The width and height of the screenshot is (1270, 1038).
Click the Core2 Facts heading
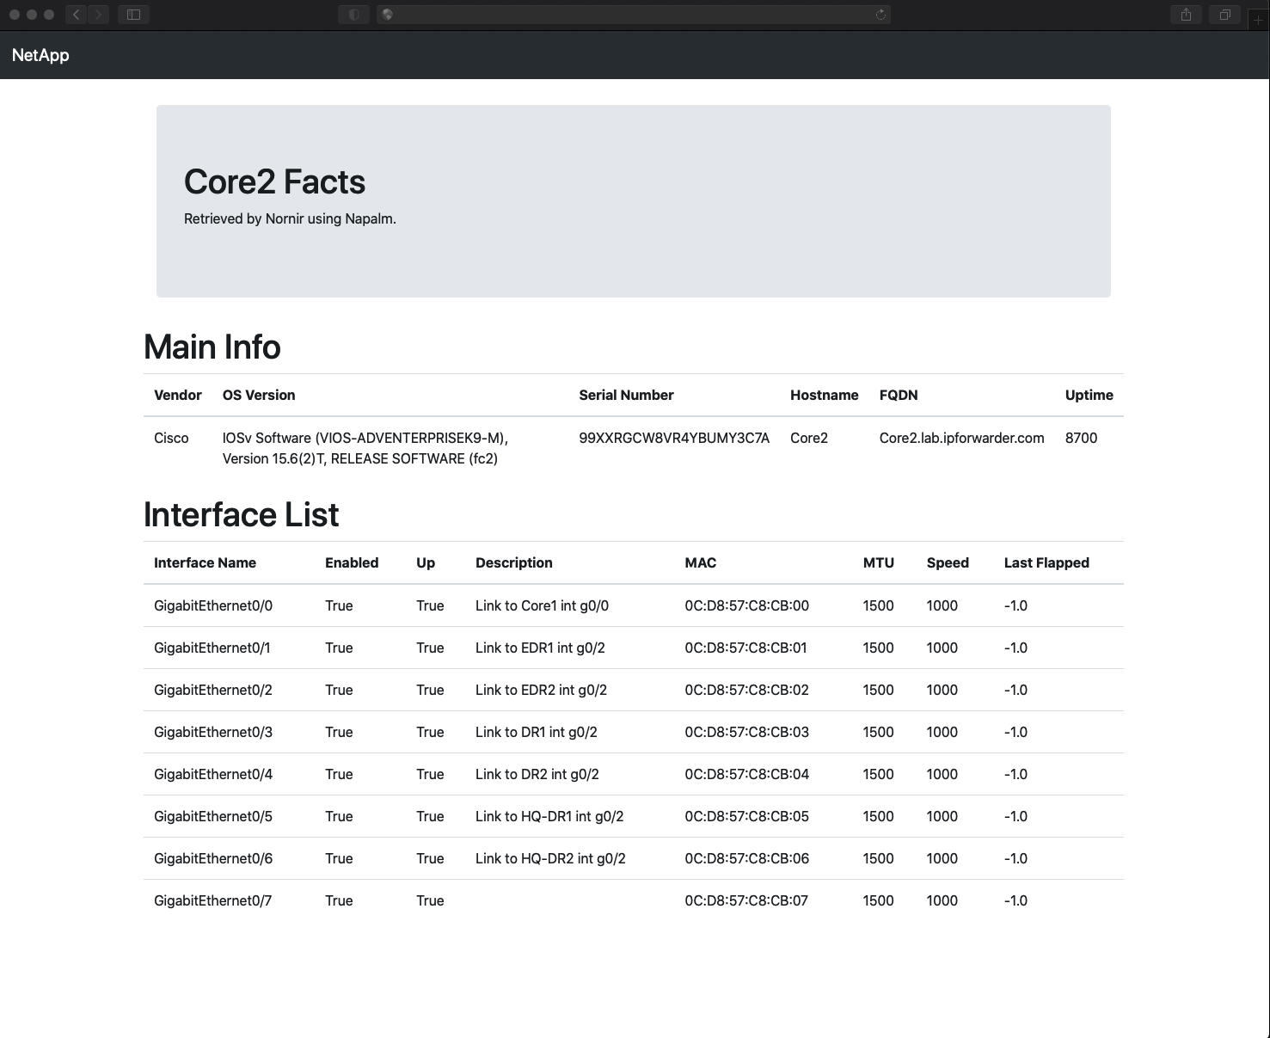[x=274, y=181]
